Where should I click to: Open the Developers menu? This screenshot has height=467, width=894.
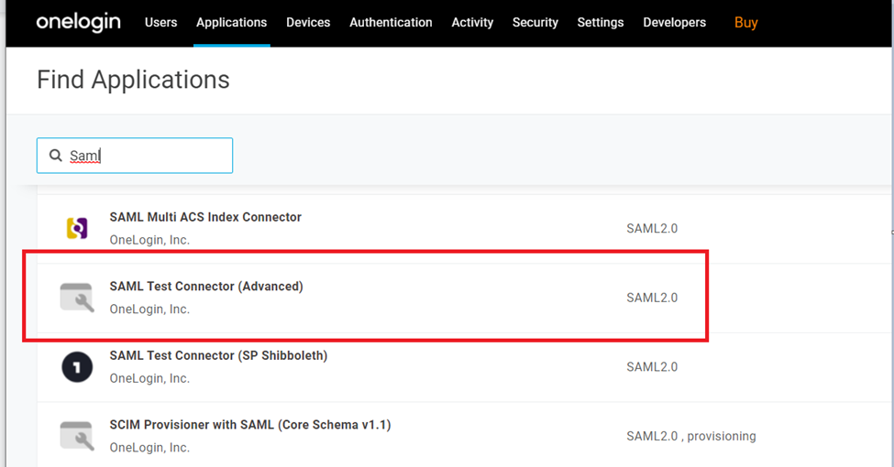(x=675, y=22)
